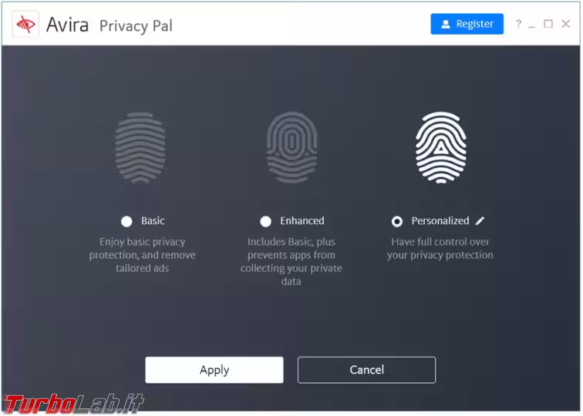Select the Enhanced fingerprint icon
This screenshot has width=583, height=416.
[x=291, y=147]
